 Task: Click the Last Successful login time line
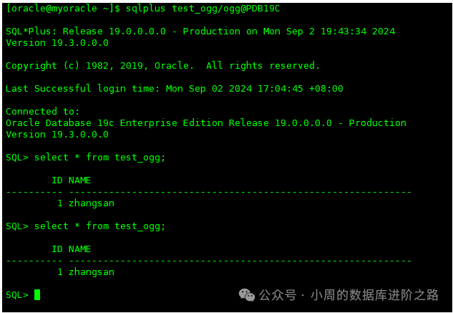[174, 89]
